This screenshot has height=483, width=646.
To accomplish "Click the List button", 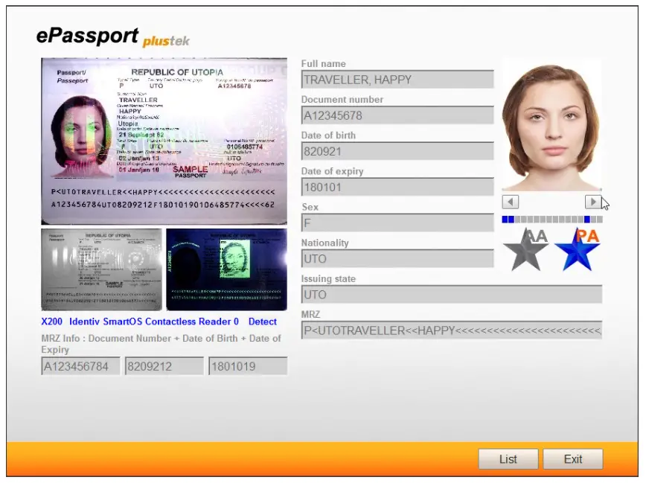I will [x=508, y=459].
